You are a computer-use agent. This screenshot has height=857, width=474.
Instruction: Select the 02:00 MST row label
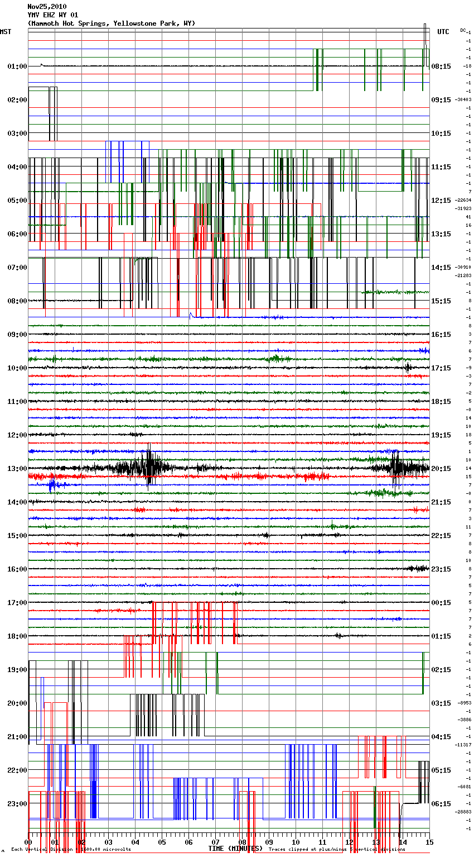click(x=17, y=100)
